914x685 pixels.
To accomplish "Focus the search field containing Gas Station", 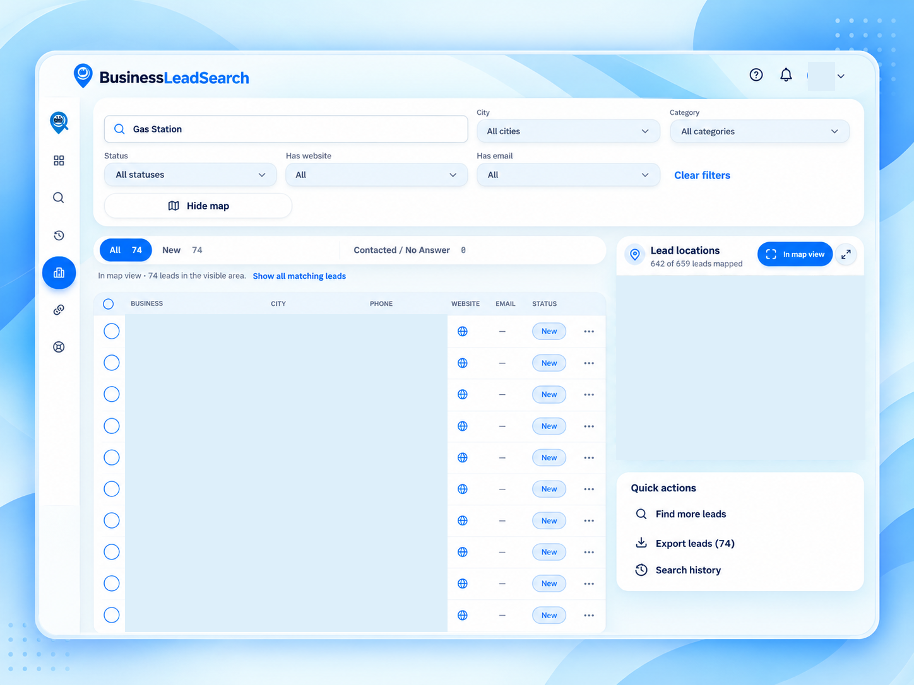I will (286, 129).
